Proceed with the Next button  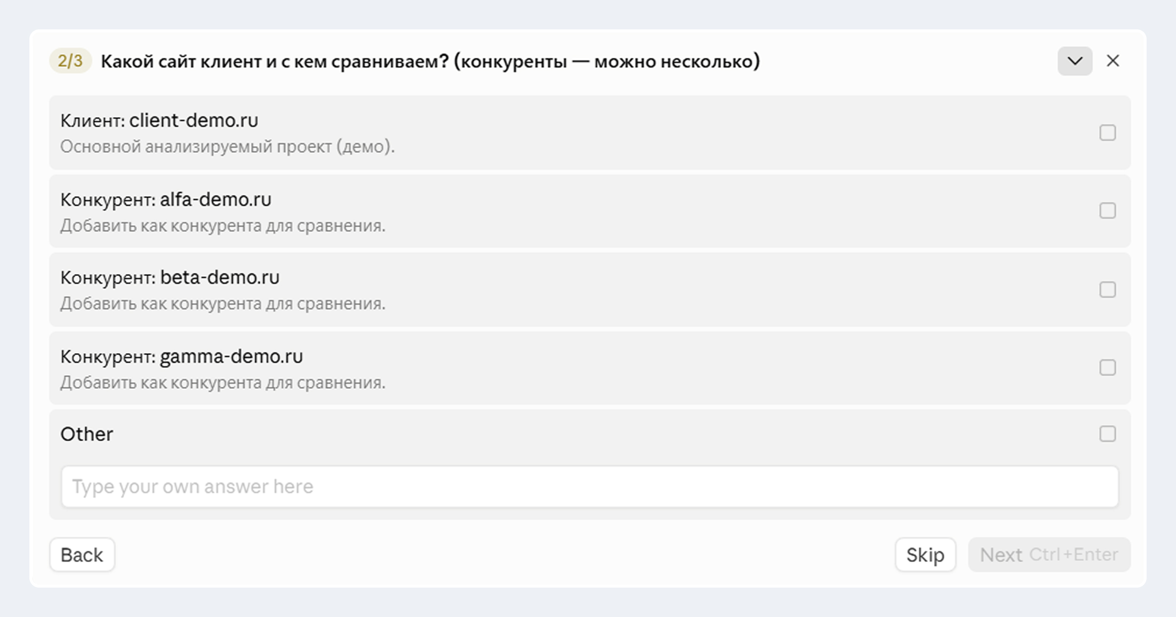pos(1049,555)
